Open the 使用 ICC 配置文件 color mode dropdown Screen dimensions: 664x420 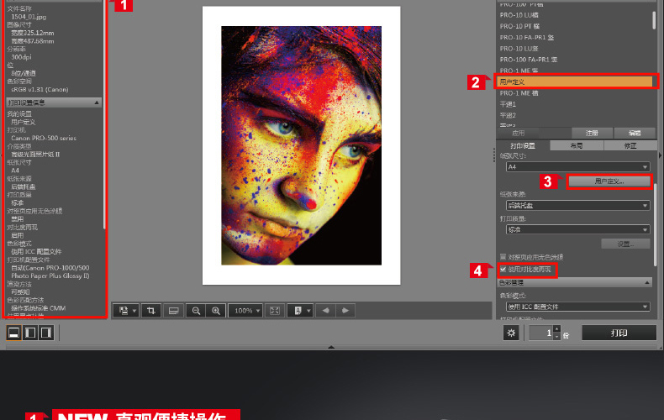(x=577, y=307)
